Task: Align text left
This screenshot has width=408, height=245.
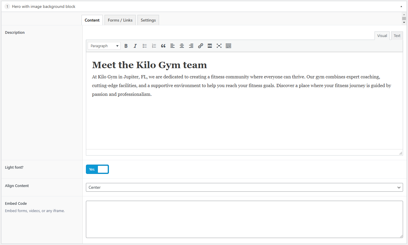Action: pos(172,46)
